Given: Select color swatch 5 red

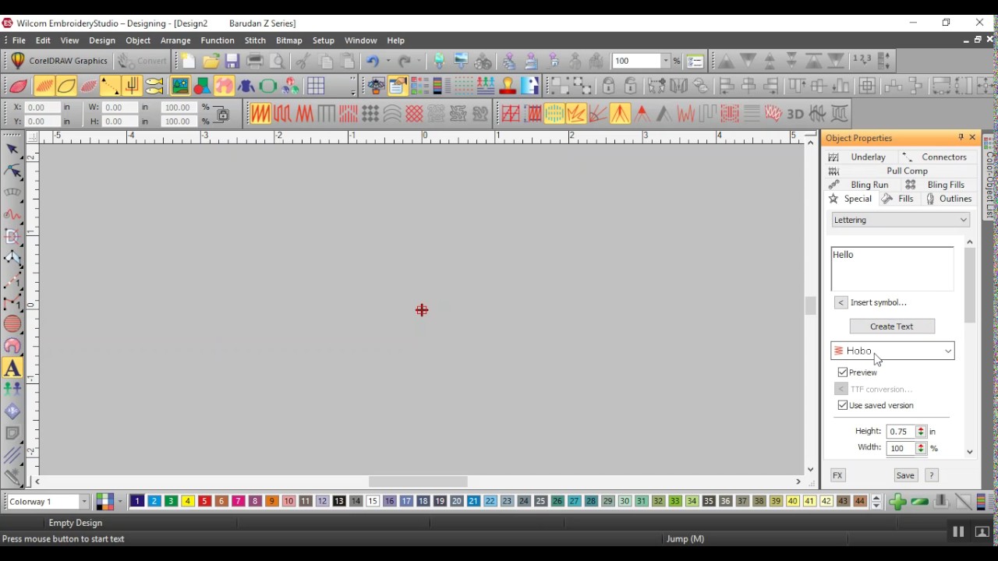Looking at the screenshot, I should [204, 501].
